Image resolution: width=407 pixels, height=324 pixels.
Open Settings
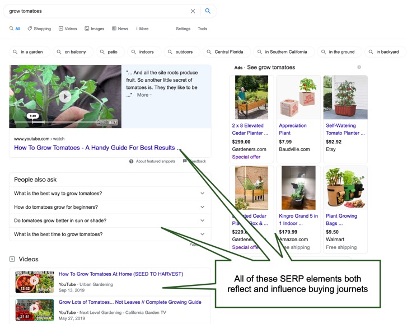pyautogui.click(x=183, y=29)
